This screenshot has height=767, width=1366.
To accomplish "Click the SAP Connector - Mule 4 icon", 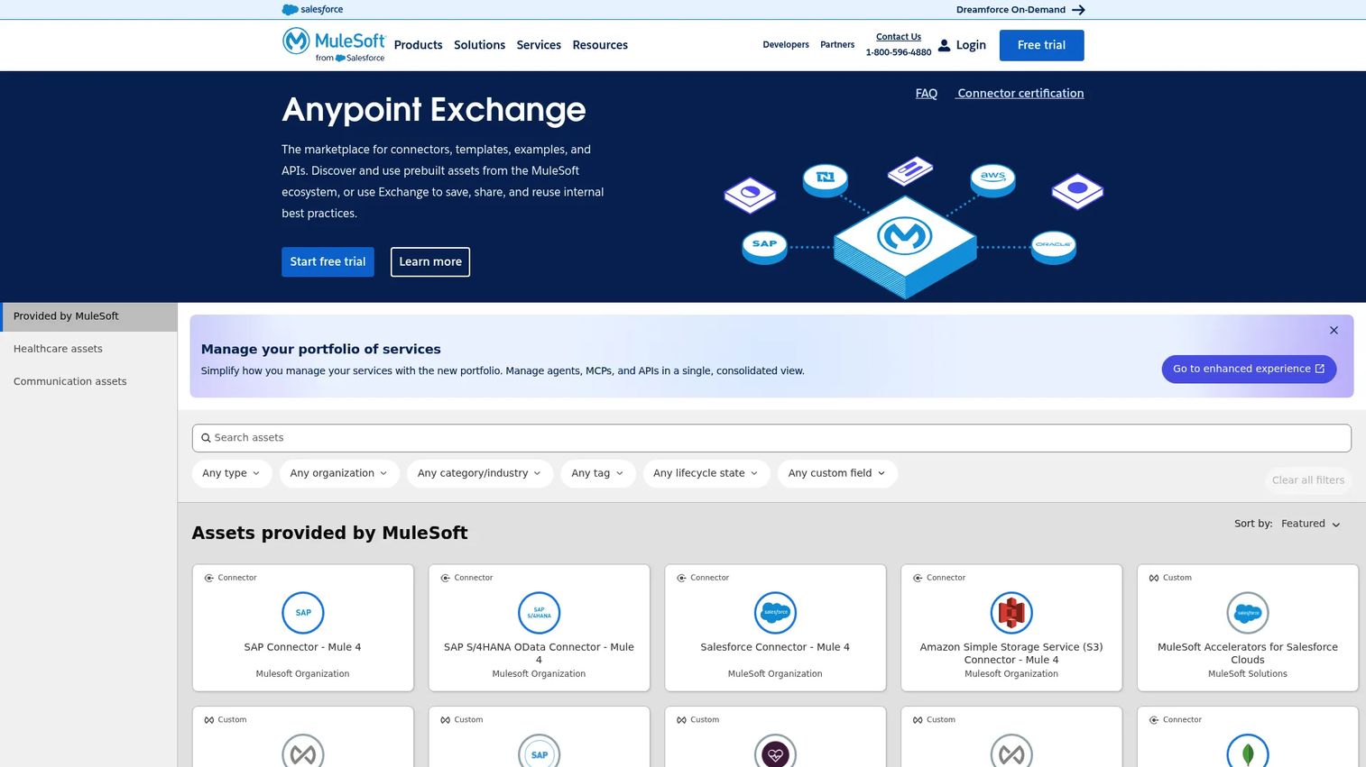I will (303, 613).
